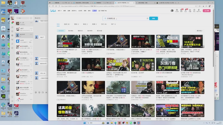The image size is (223, 125).
Task: Open the 10月20 卢本伟事态升级 thumbnail
Action: point(193,41)
